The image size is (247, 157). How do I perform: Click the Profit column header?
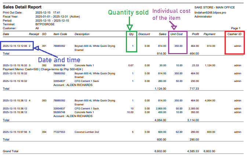click(195, 34)
